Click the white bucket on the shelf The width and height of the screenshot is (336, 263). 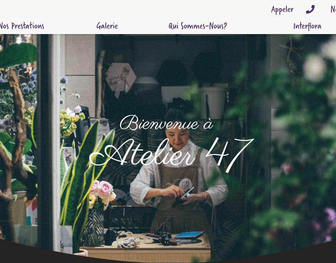coord(212,103)
